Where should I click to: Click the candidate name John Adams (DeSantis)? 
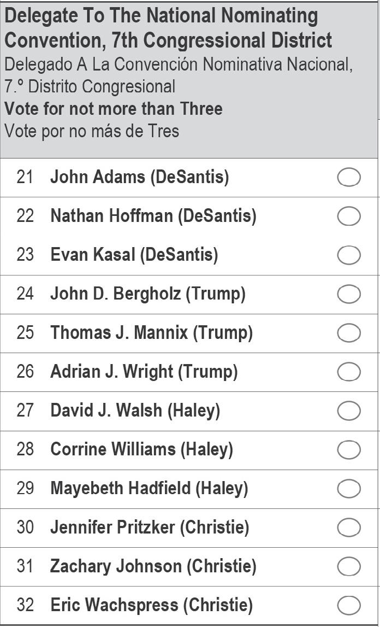coord(139,177)
